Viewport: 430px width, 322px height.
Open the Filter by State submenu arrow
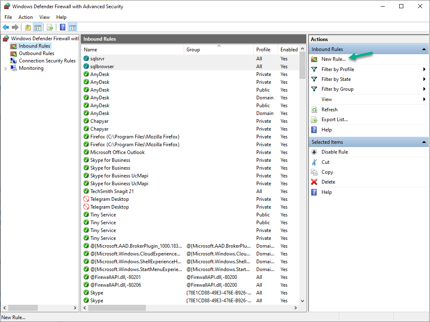click(424, 79)
